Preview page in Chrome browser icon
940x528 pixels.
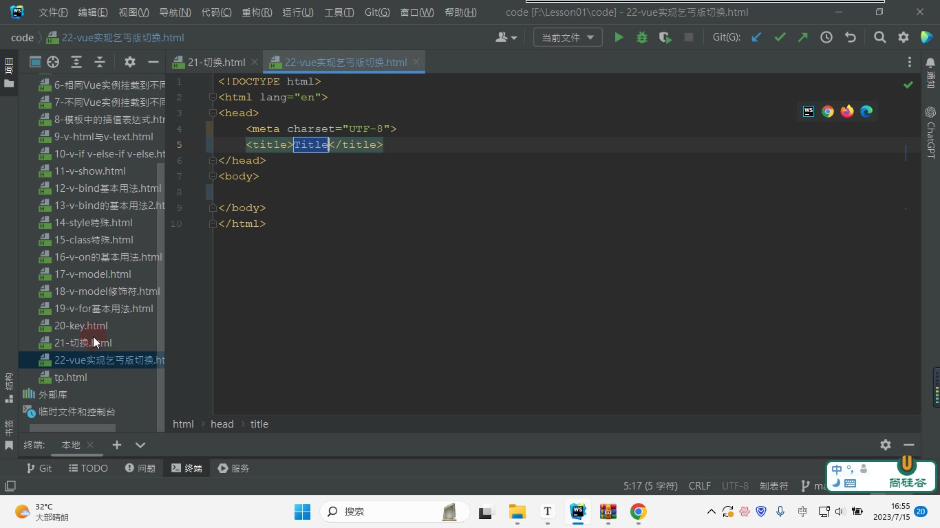pos(828,111)
